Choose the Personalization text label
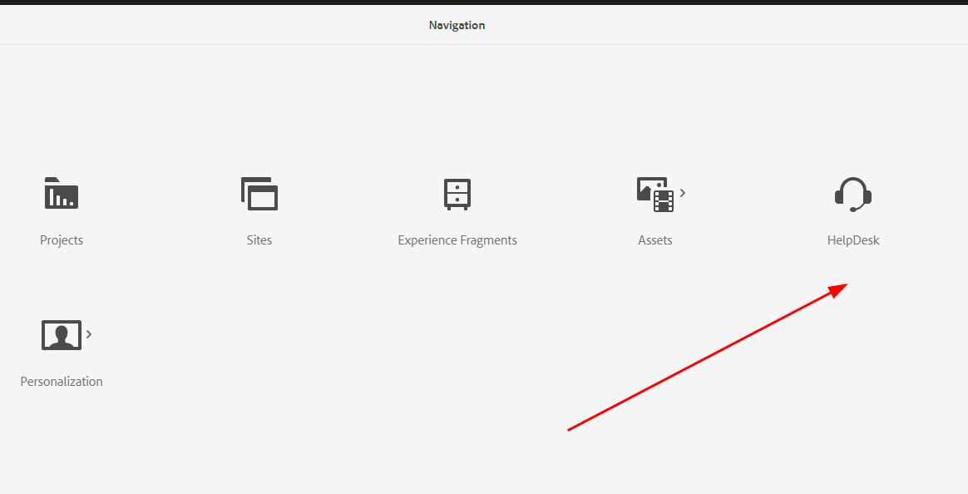 (x=62, y=382)
